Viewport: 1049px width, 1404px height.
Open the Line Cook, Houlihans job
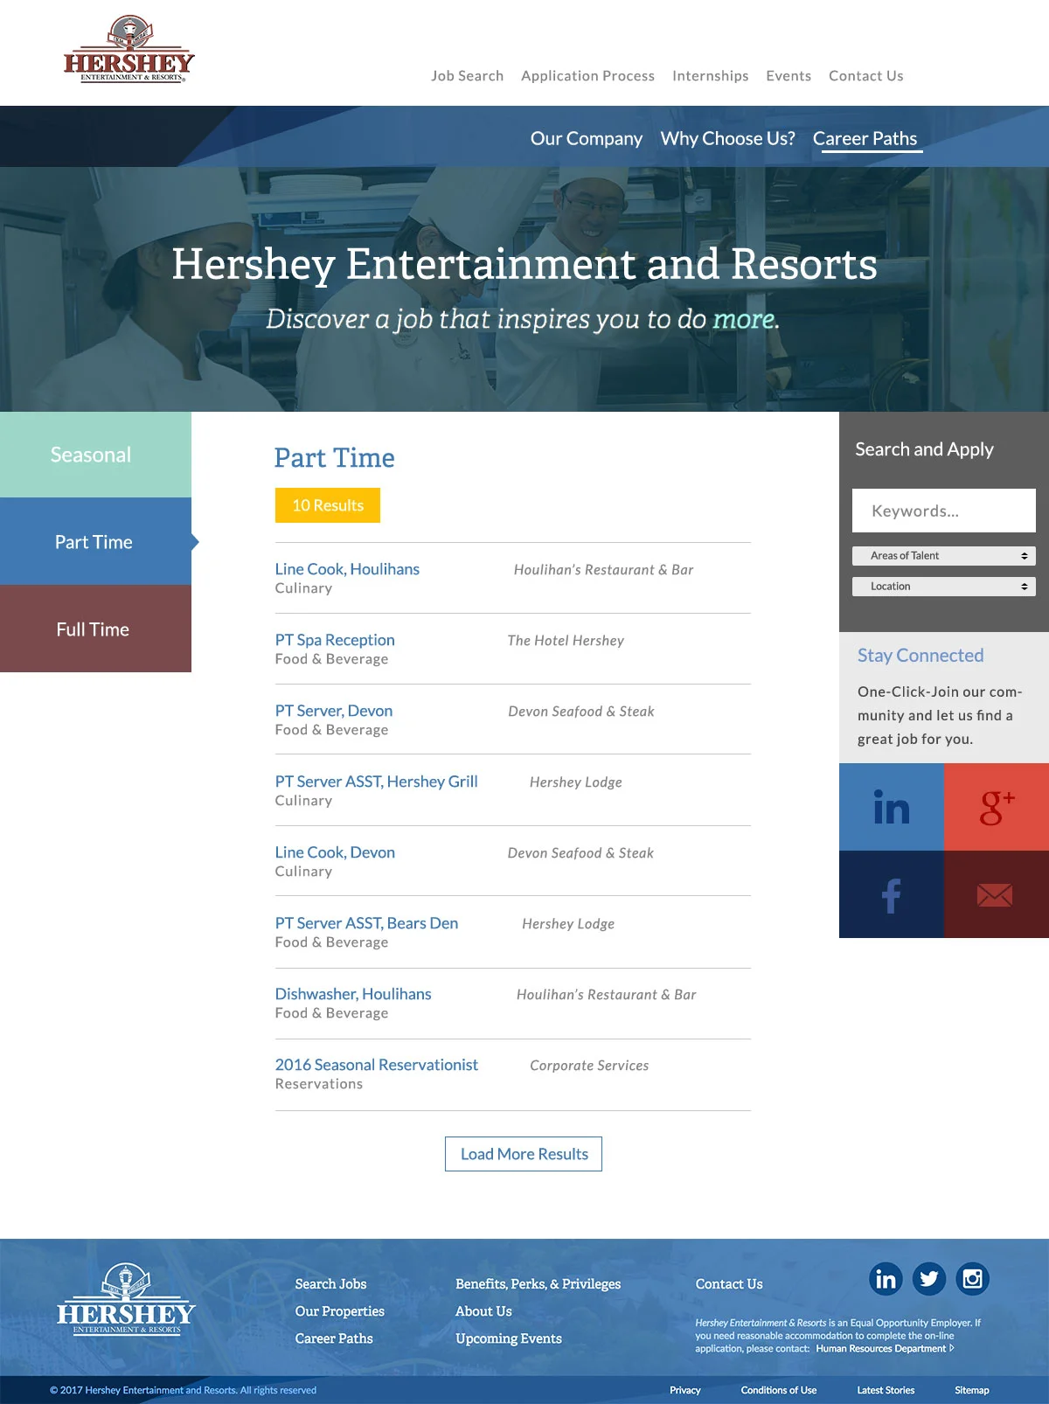347,569
